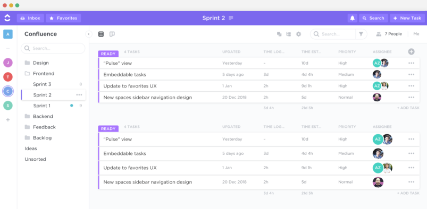Open options for second New spaces sidebar row
The height and width of the screenshot is (209, 427).
[411, 182]
